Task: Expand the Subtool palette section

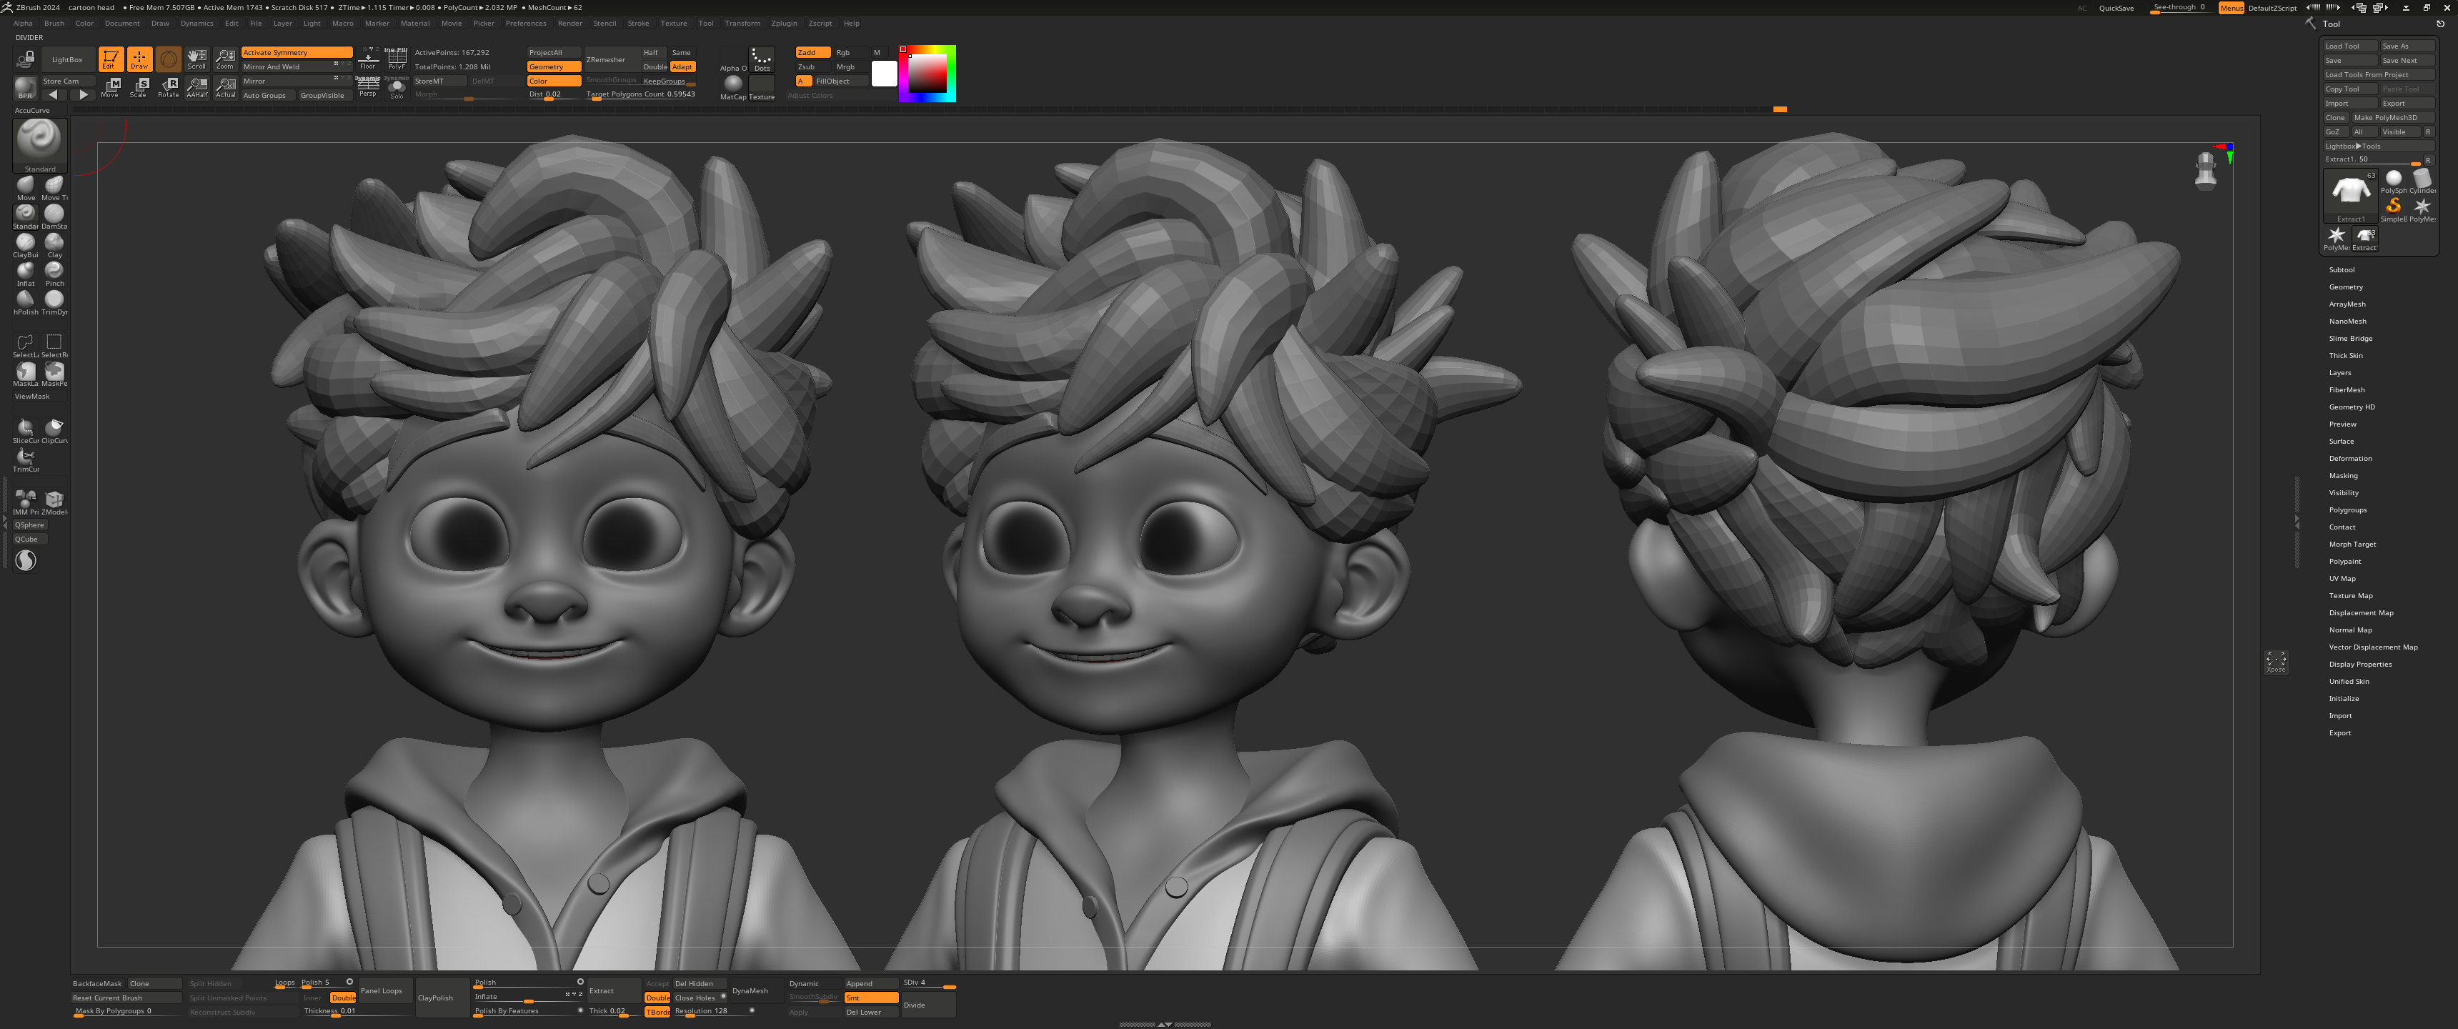Action: click(2342, 270)
